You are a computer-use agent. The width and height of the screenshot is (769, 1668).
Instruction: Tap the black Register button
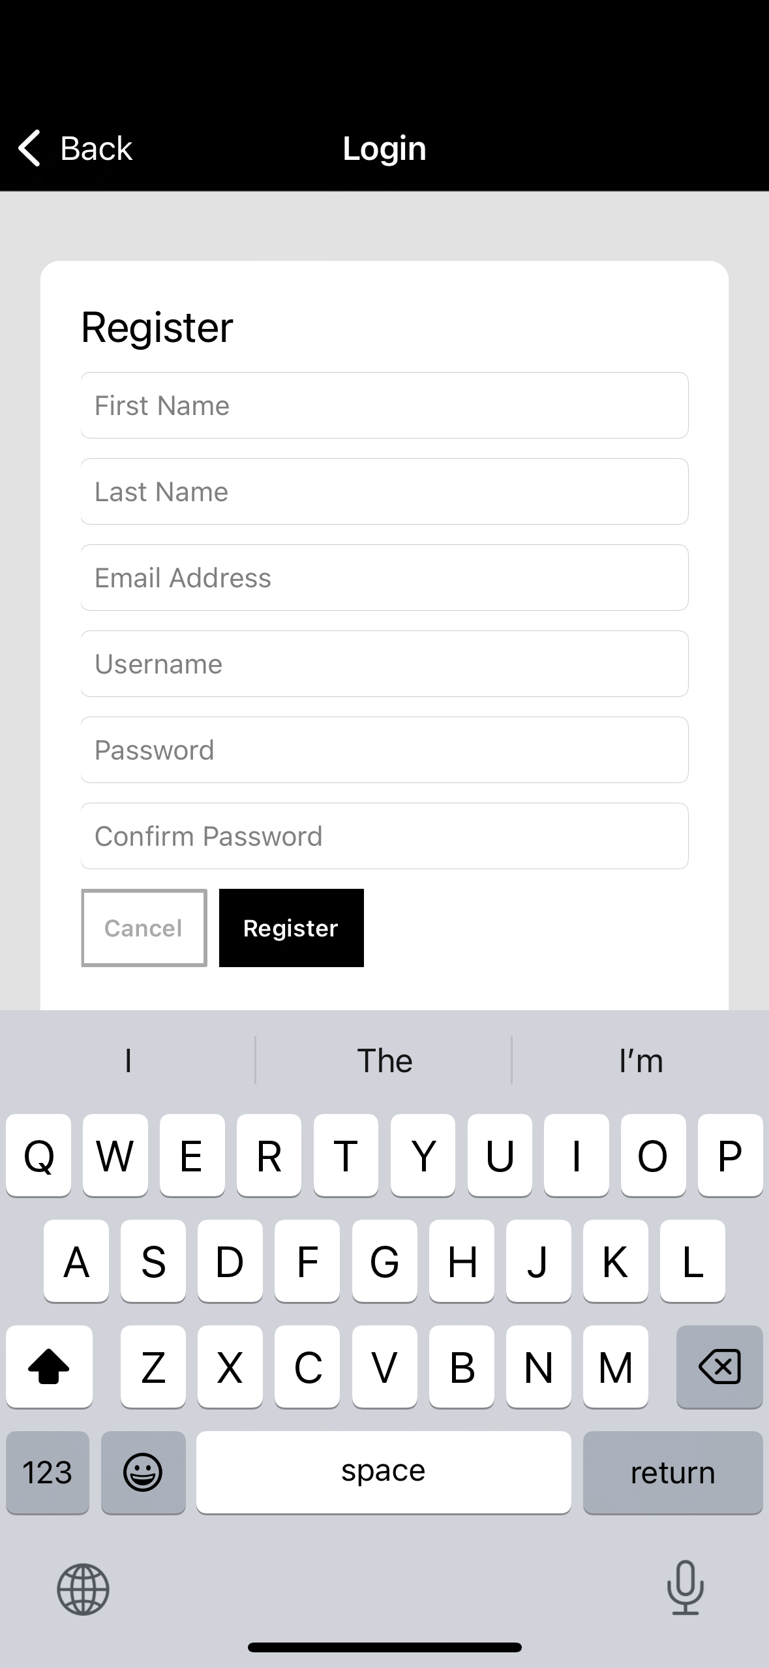[x=292, y=928]
